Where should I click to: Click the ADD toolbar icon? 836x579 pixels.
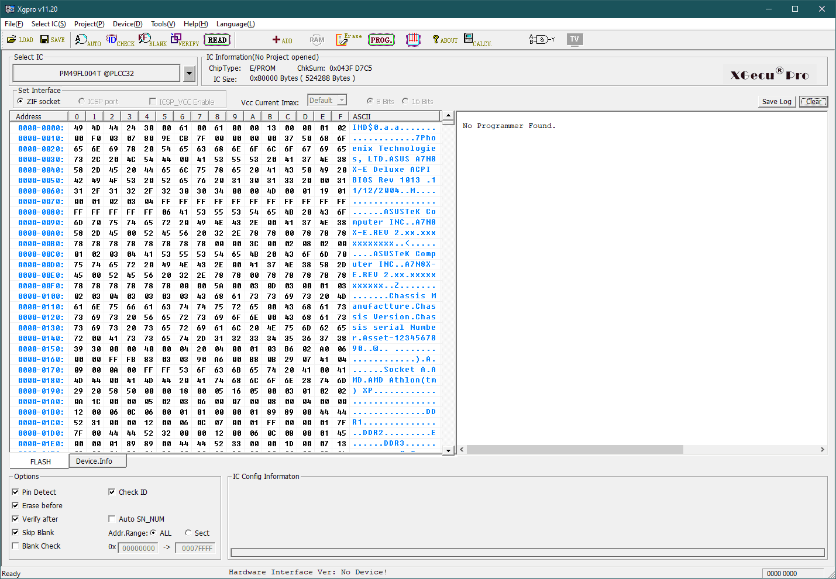[x=283, y=40]
